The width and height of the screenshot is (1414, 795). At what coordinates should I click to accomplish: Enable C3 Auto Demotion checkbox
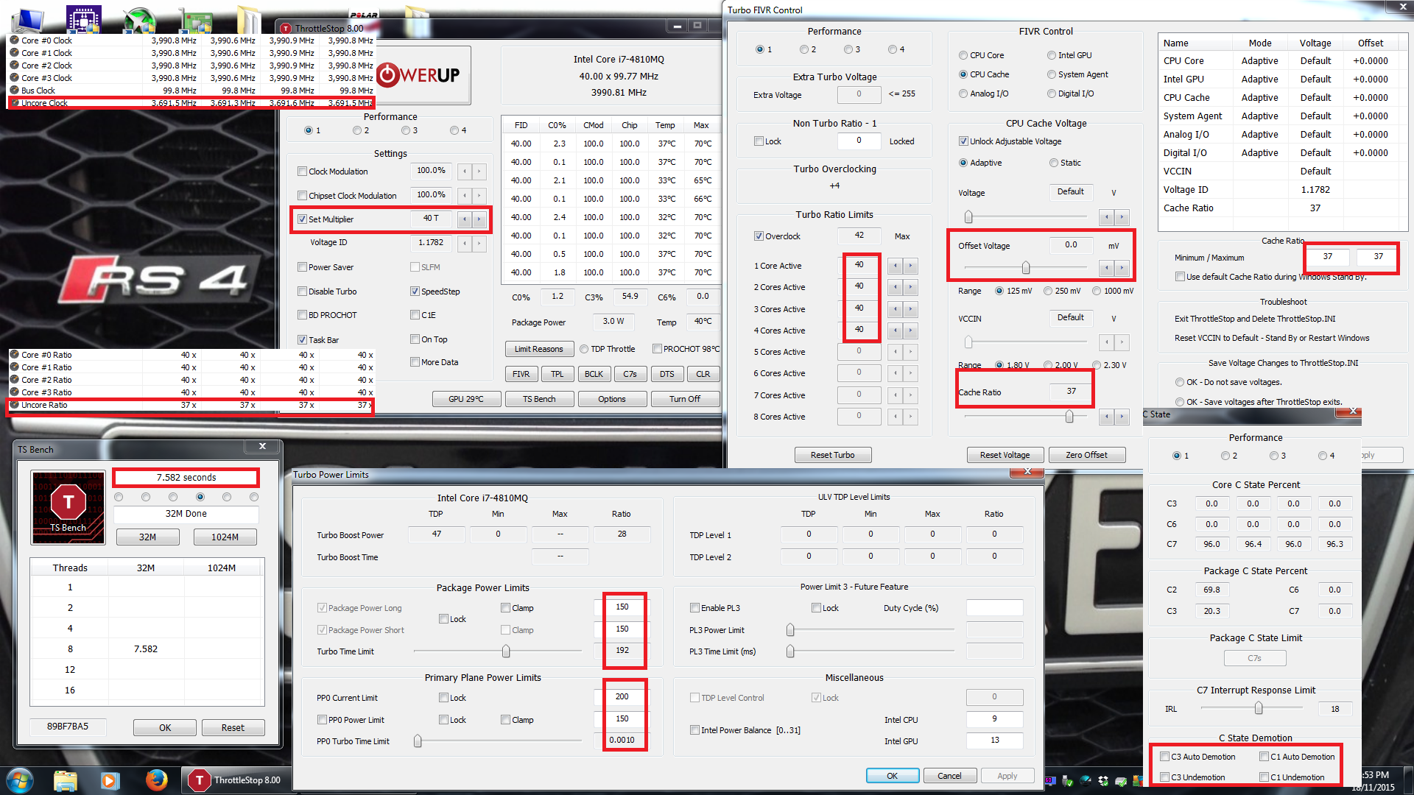click(1165, 757)
